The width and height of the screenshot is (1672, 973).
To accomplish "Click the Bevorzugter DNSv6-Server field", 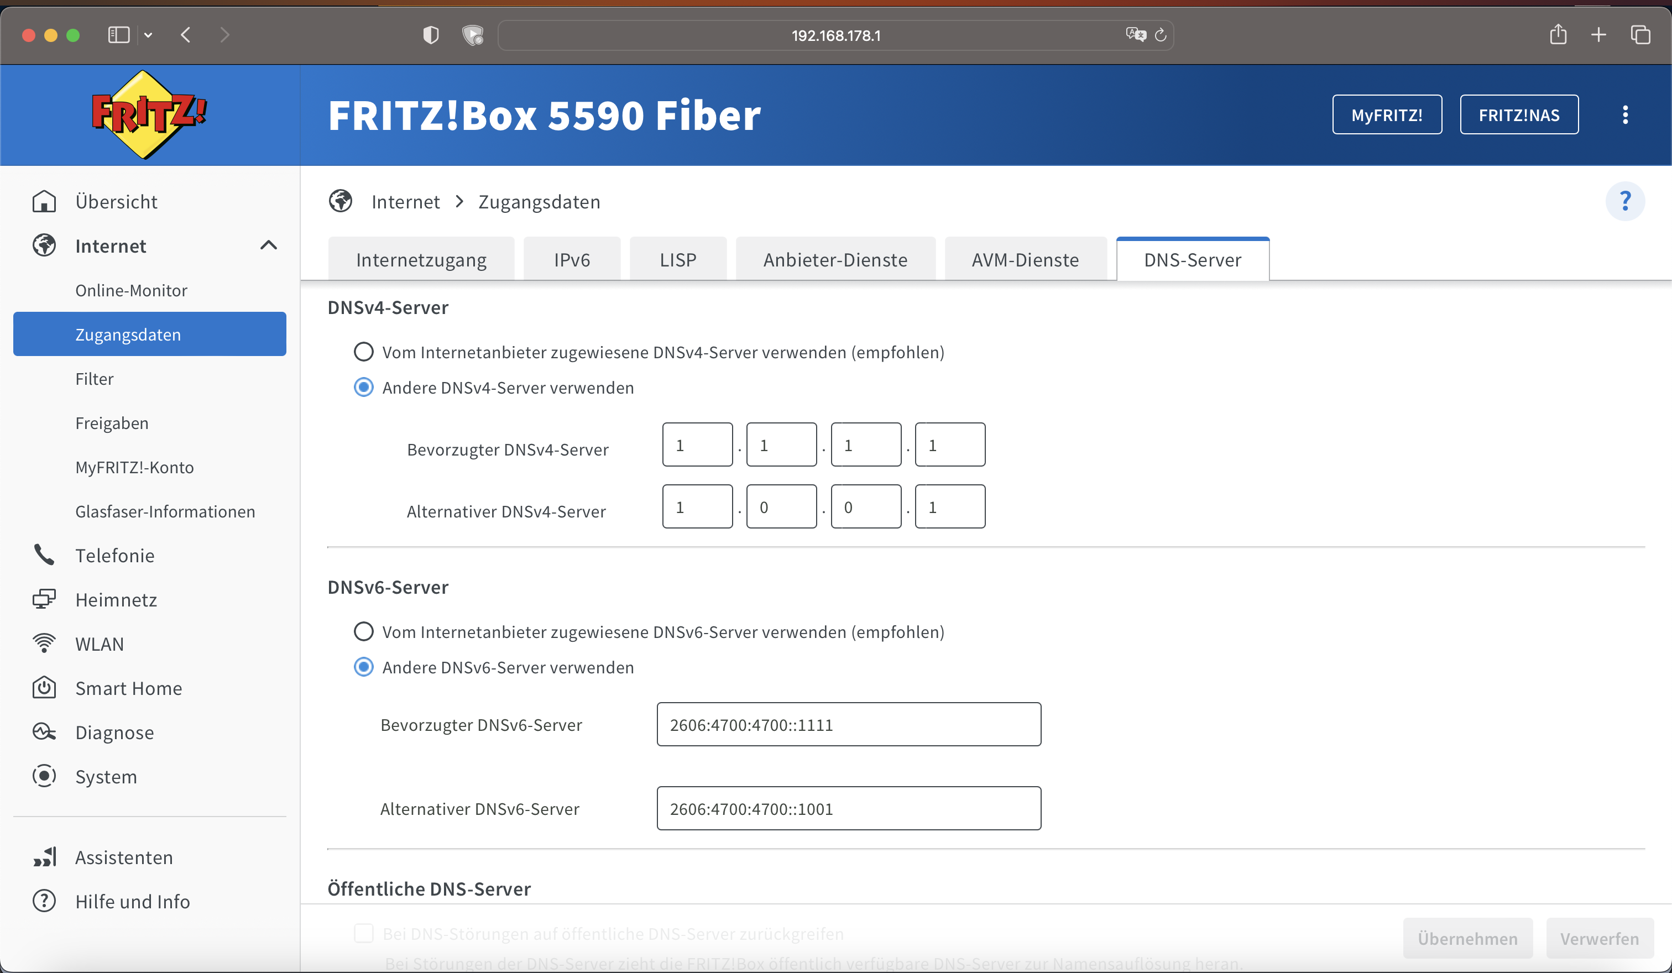I will [x=848, y=724].
